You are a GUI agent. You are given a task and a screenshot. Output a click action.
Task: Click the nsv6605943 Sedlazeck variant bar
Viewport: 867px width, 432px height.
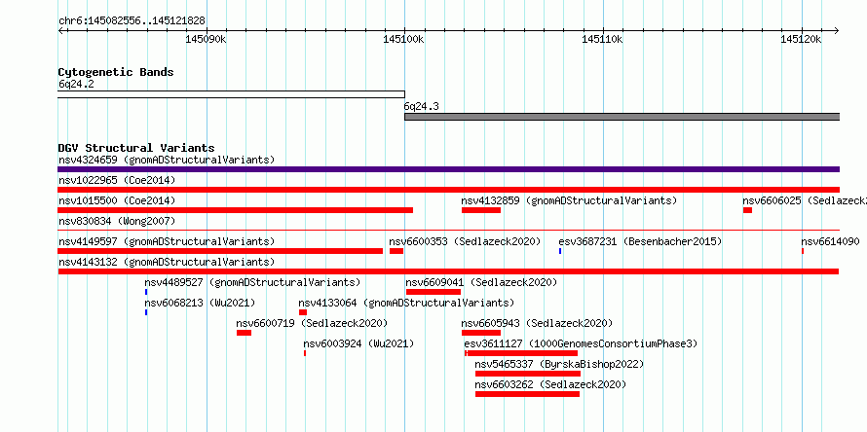point(481,333)
